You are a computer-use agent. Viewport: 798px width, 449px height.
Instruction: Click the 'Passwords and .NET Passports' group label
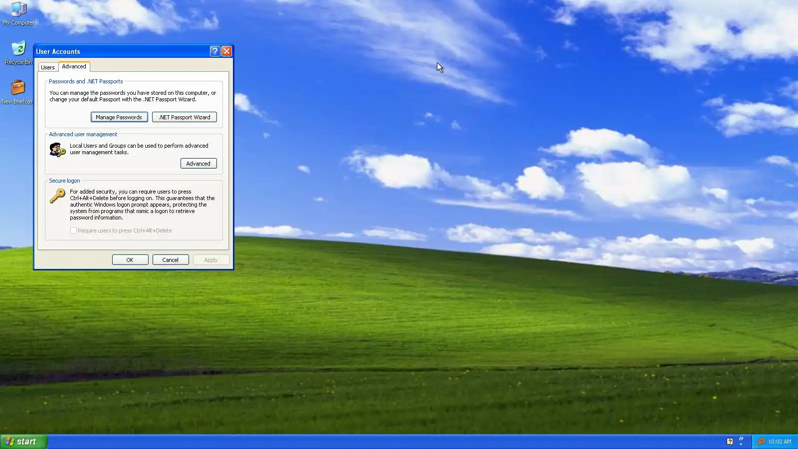[86, 81]
